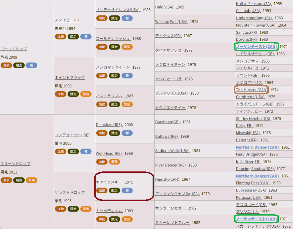This screenshot has width=293, height=229.
Task: Click 競走 badge under サンデーサイレンス
Action: [114, 18]
